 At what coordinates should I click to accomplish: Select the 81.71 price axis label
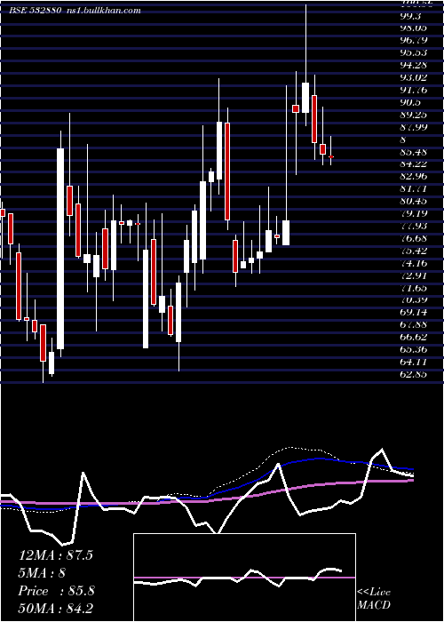414,188
